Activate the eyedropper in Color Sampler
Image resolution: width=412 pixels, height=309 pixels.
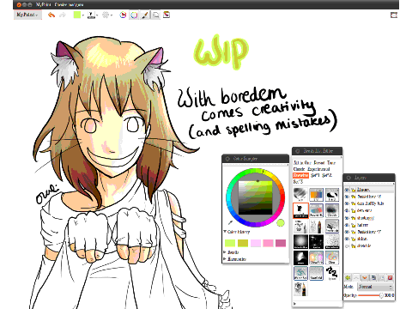230,222
